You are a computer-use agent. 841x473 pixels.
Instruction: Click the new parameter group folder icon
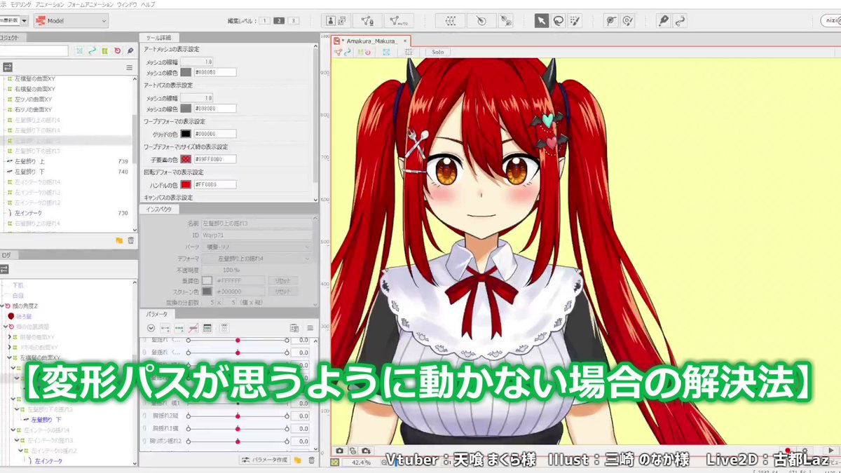pyautogui.click(x=298, y=460)
